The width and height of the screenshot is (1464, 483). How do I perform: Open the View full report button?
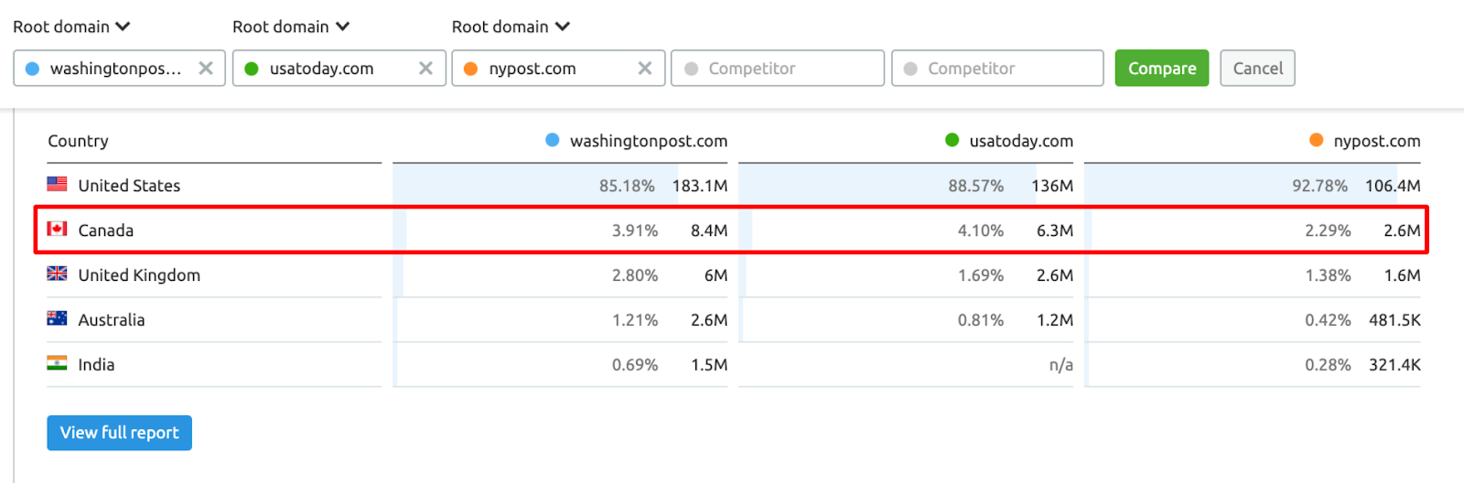pos(120,433)
